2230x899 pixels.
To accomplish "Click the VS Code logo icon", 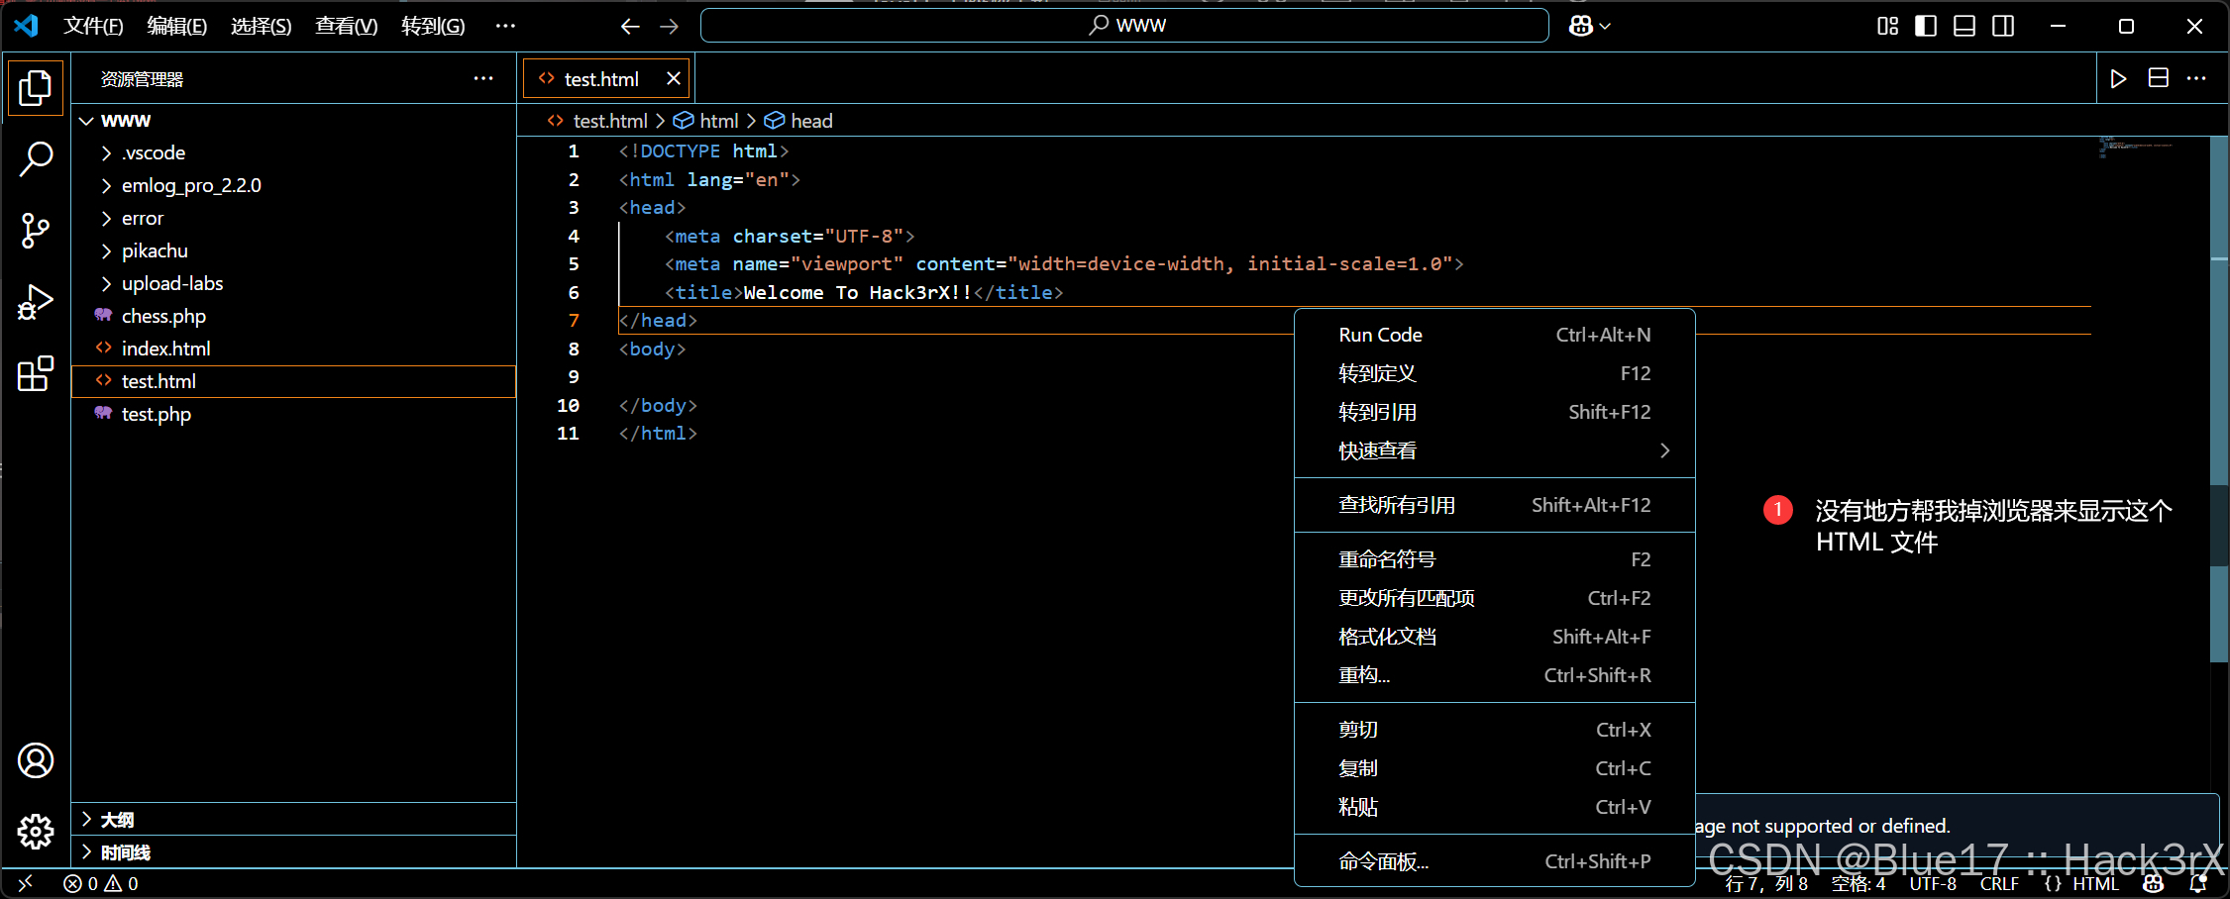I will [27, 26].
